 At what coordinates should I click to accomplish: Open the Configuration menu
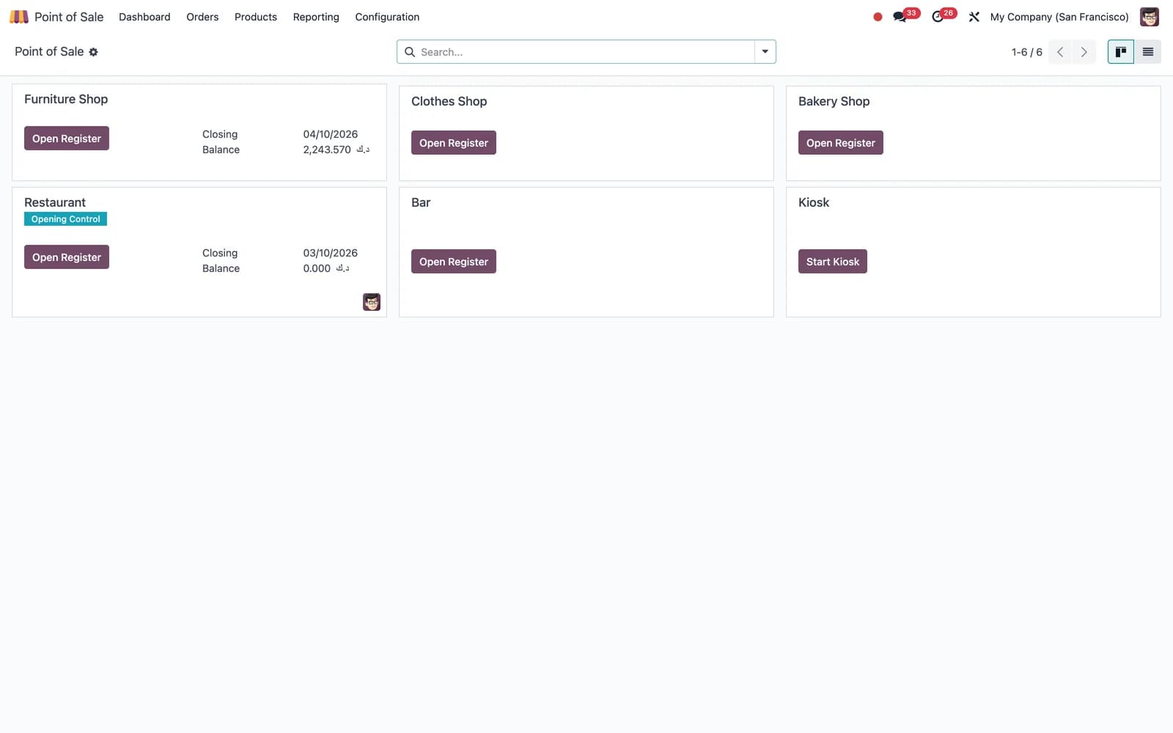point(387,17)
